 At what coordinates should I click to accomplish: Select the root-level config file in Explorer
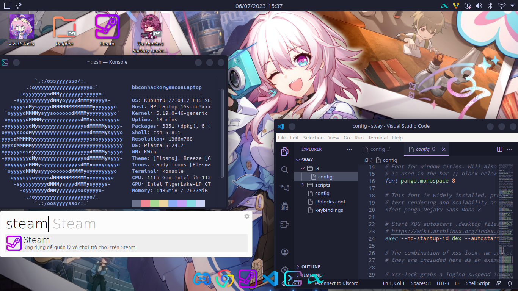(x=326, y=193)
